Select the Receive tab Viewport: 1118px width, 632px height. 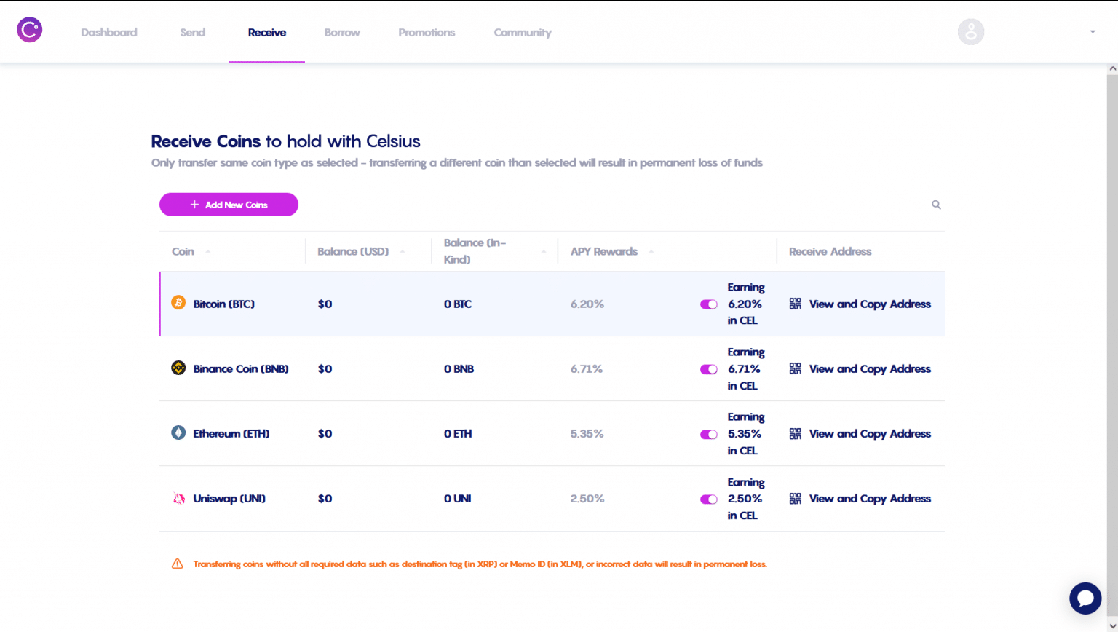pos(267,32)
